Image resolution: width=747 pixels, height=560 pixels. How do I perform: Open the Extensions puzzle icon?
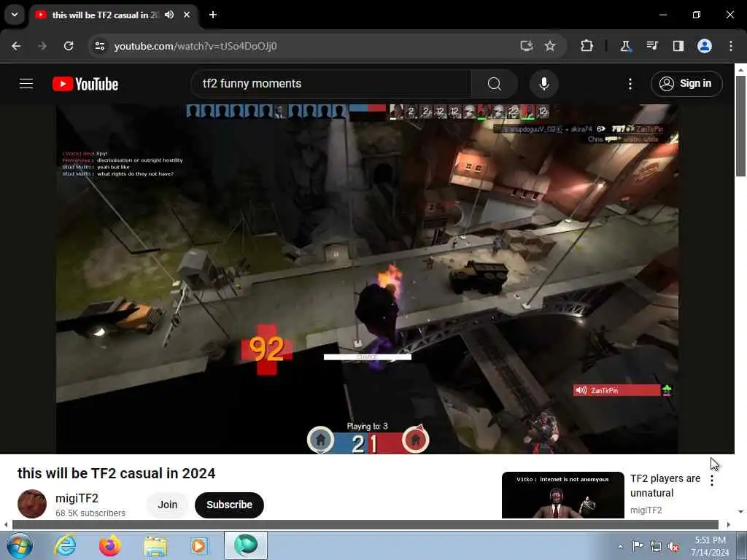(587, 46)
